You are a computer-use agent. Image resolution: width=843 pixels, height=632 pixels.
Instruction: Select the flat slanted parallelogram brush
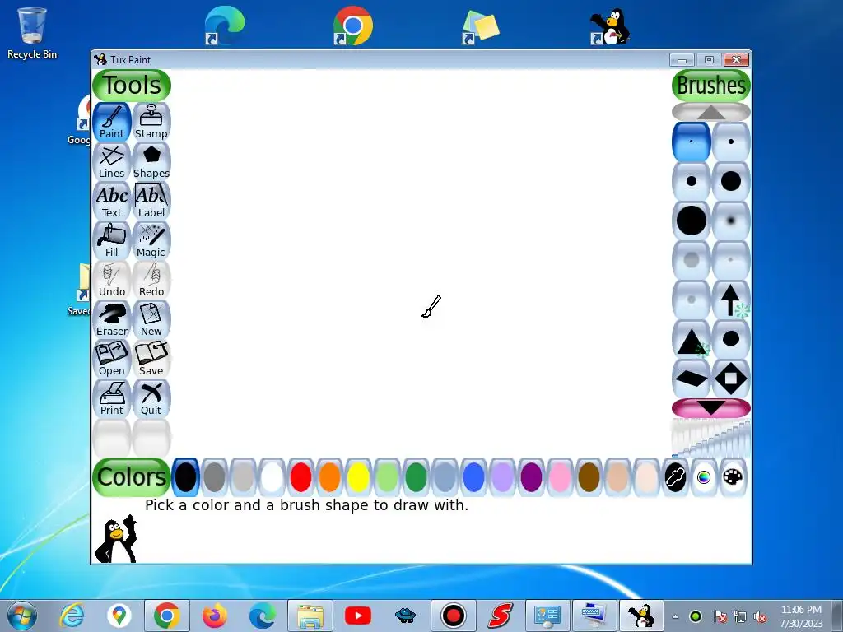pos(692,379)
